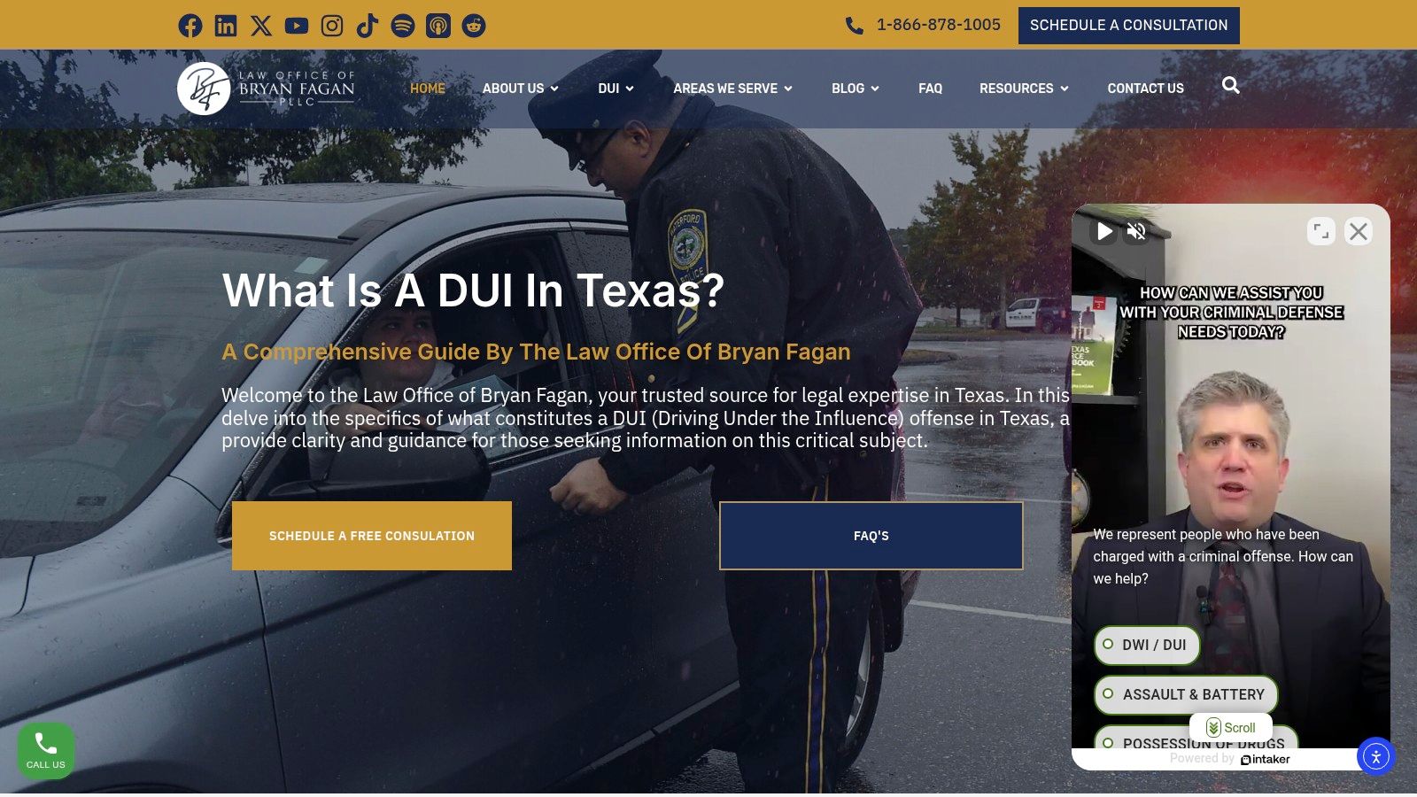Image resolution: width=1417 pixels, height=797 pixels.
Task: Click the Reddit icon
Action: pos(474,26)
